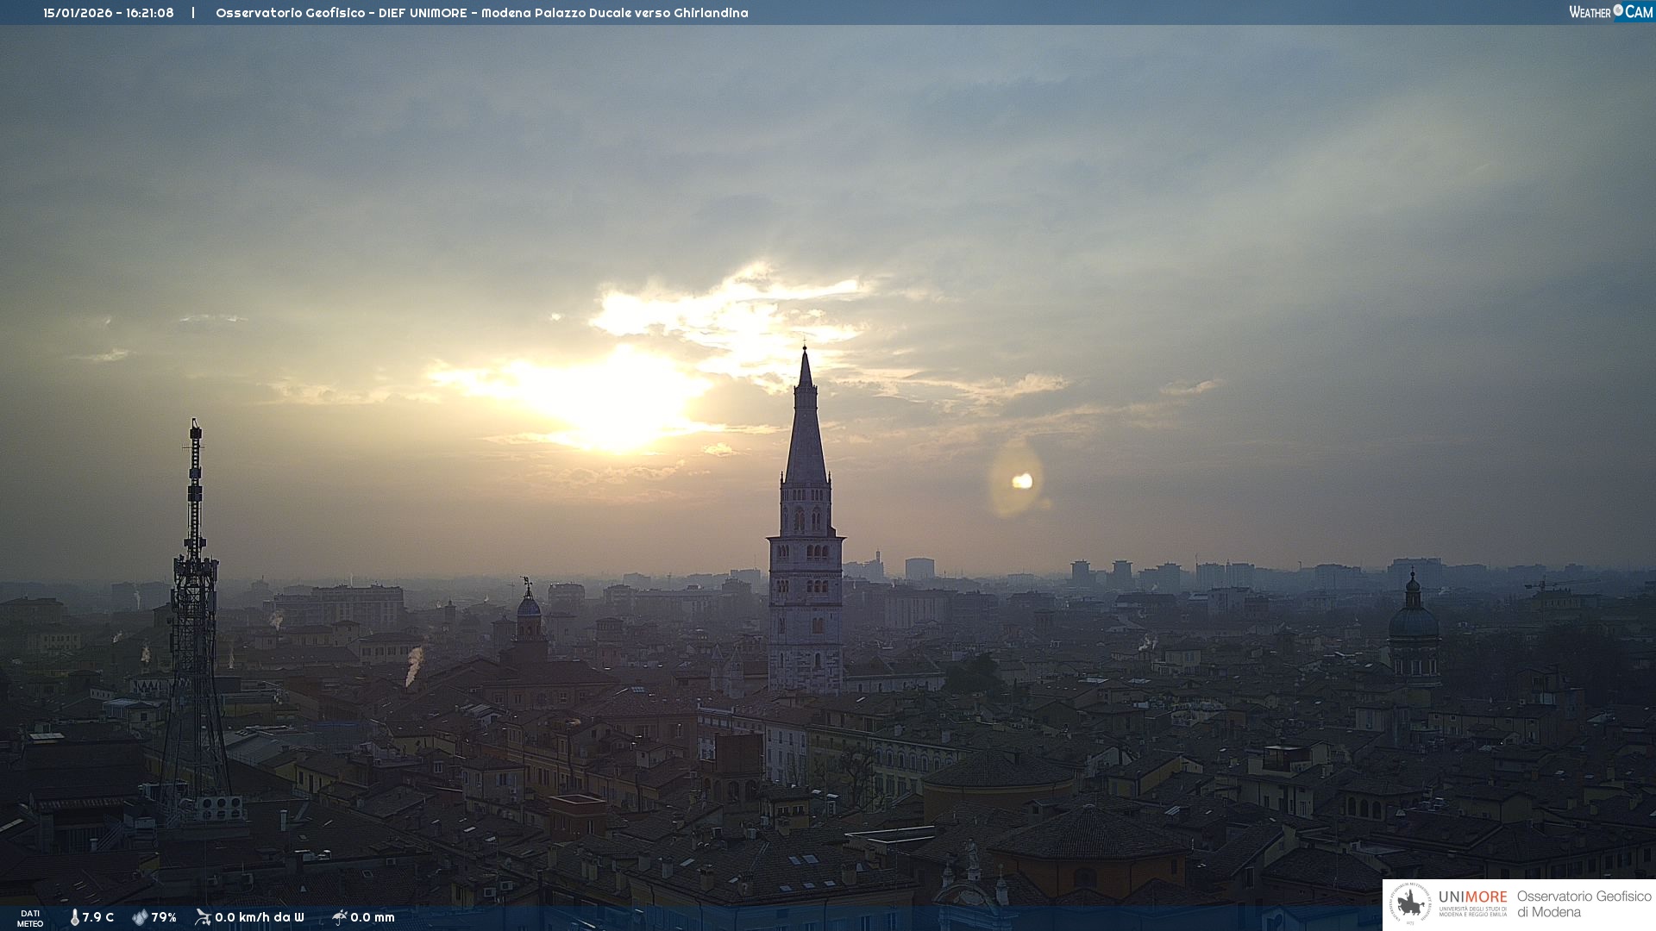
Task: Click the DATI METEO label
Action: tap(30, 918)
